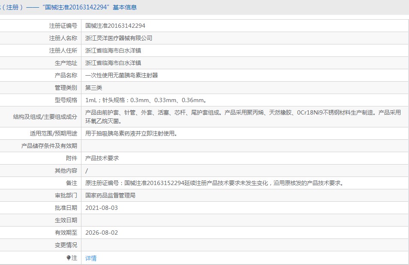Select the remark text starting with 原注册证编号

[215, 183]
